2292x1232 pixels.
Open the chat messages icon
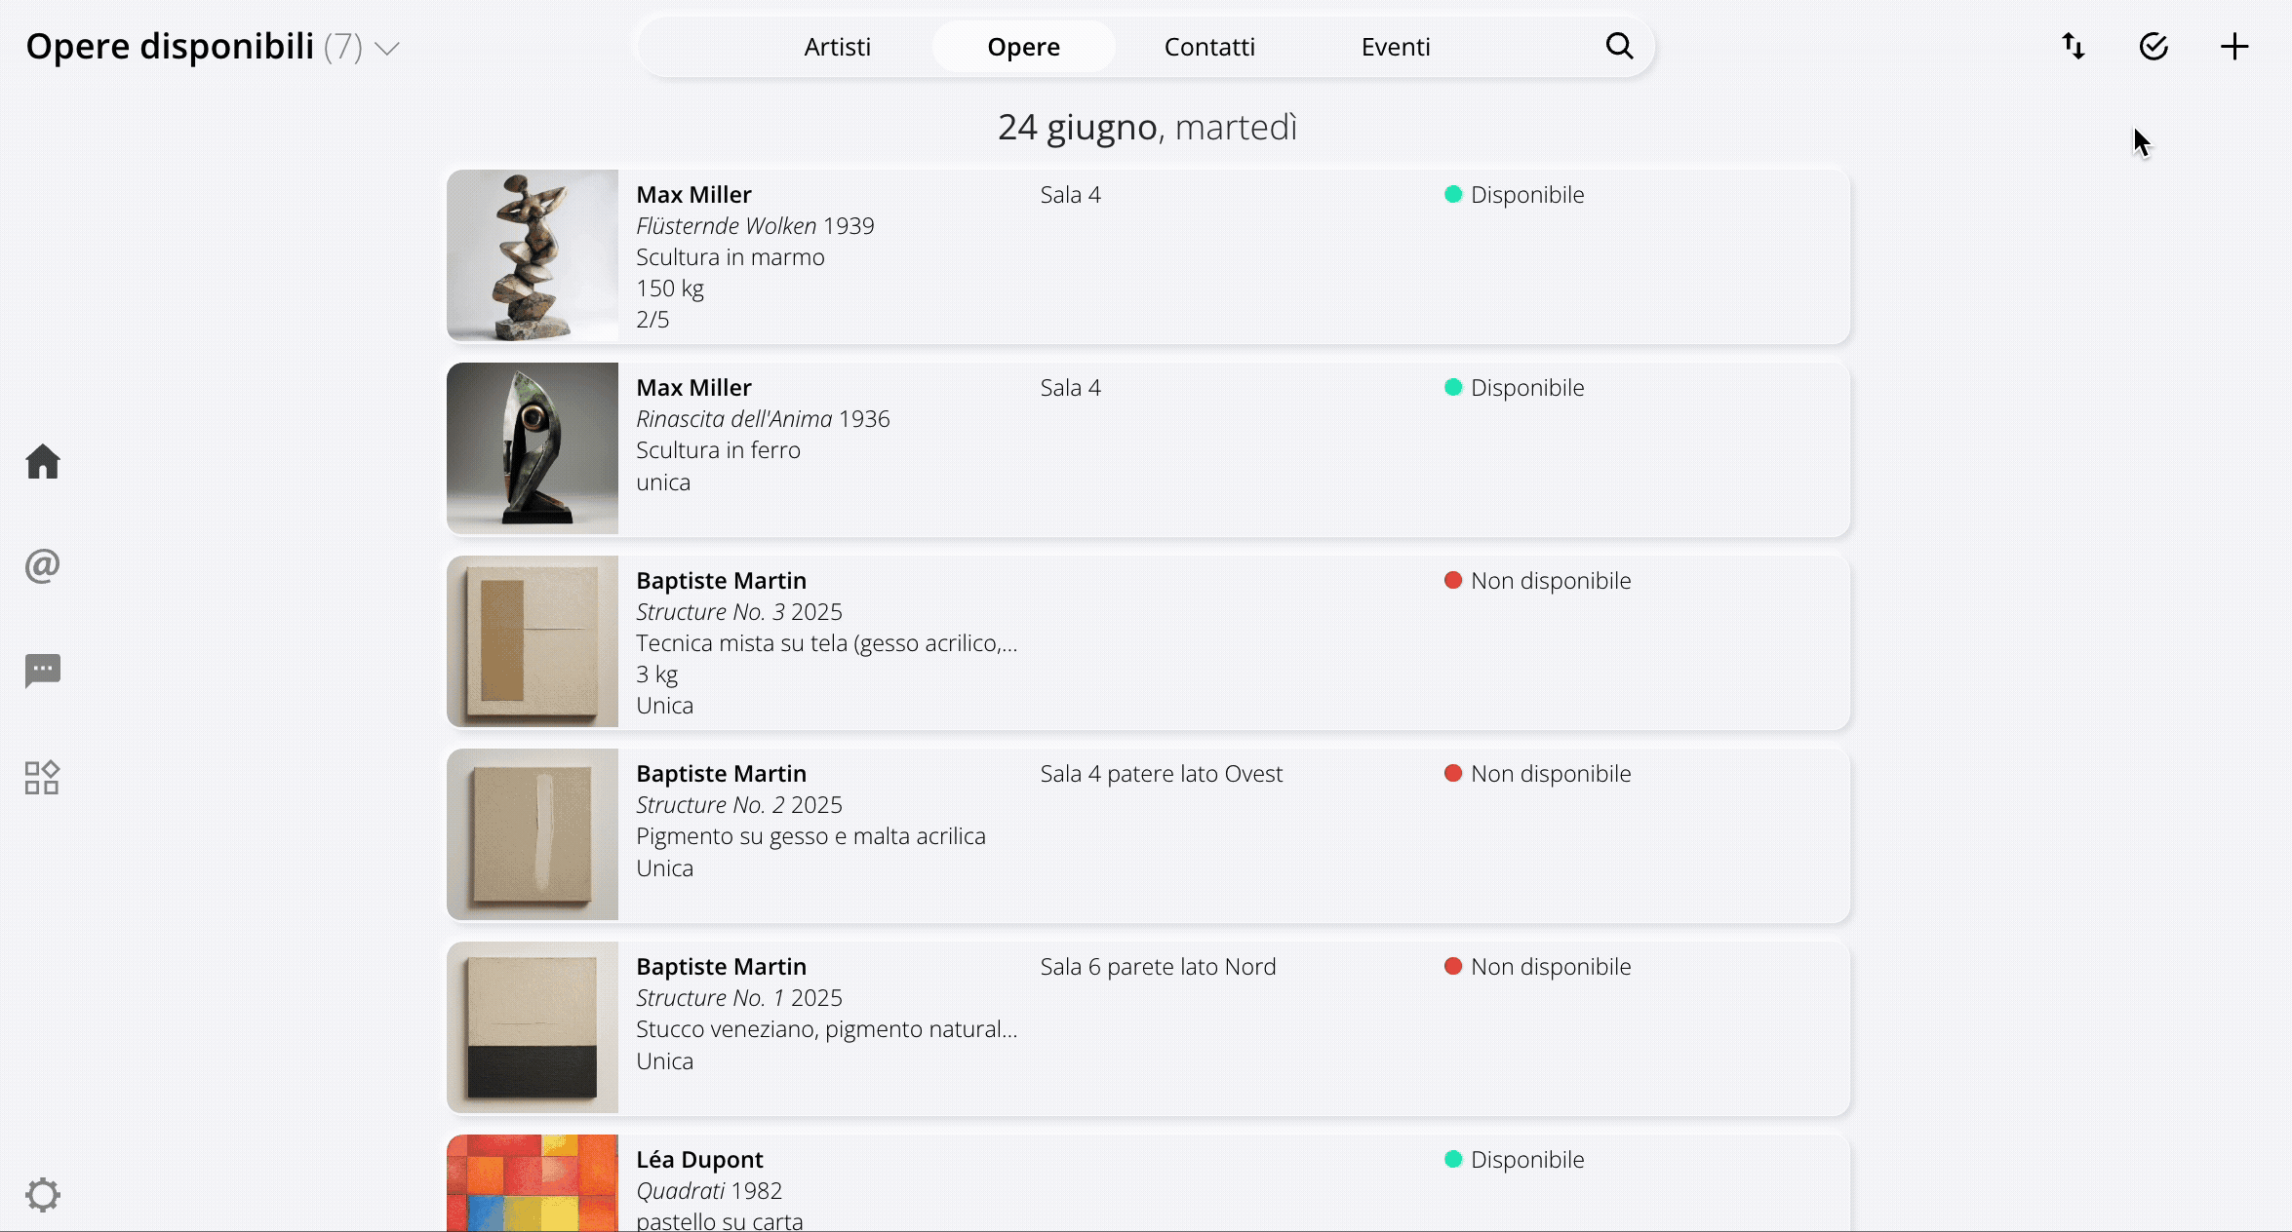click(43, 671)
